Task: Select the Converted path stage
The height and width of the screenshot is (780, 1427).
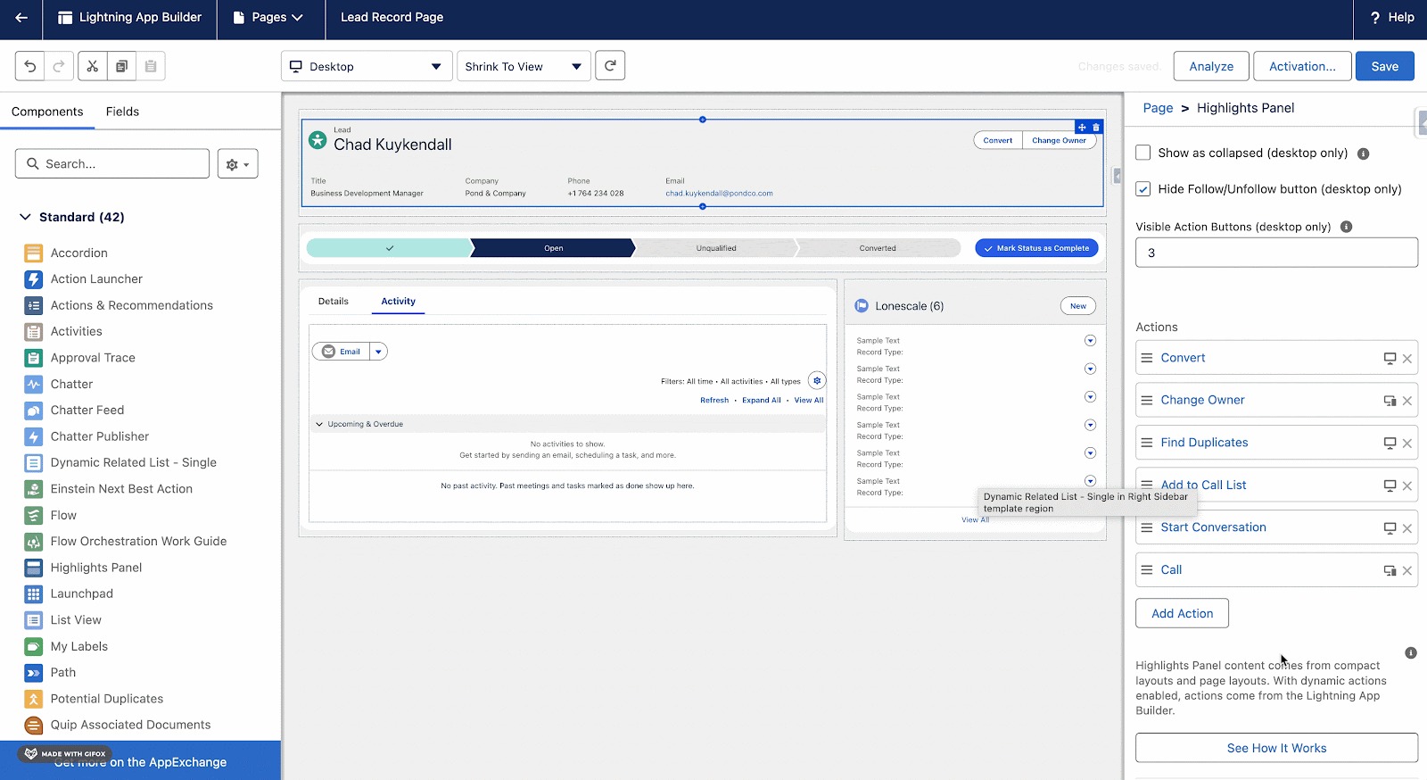Action: (878, 248)
